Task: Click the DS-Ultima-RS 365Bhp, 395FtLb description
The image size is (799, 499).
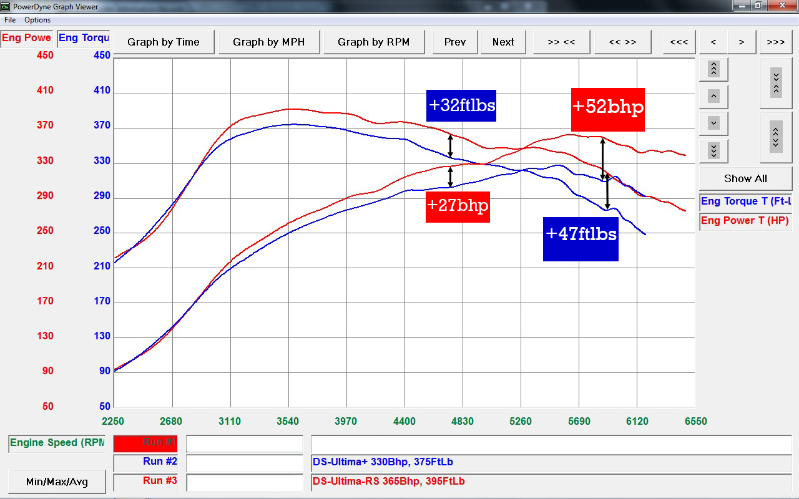Action: (551, 482)
